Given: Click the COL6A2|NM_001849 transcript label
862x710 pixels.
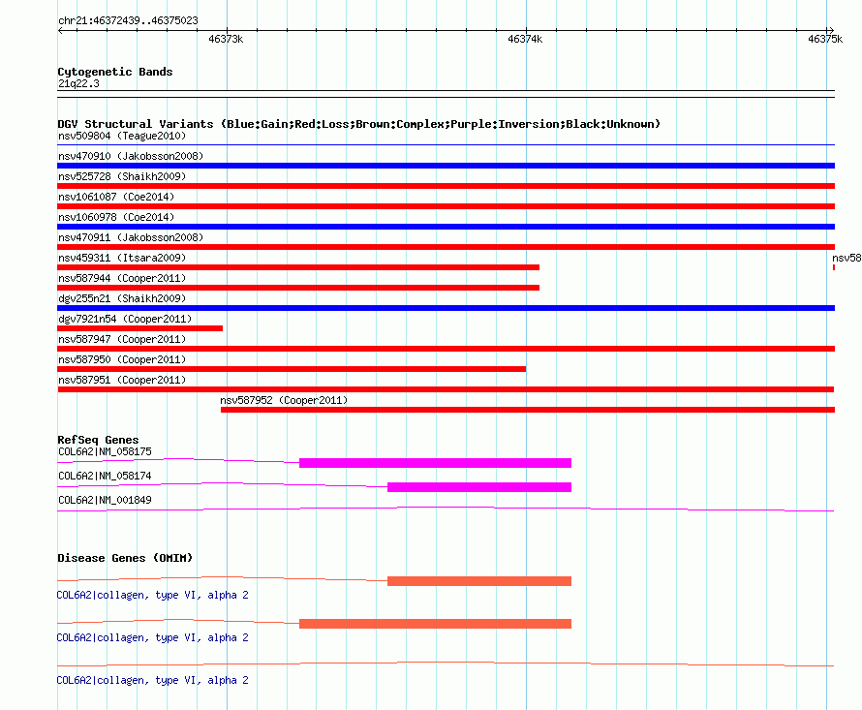Looking at the screenshot, I should tap(105, 500).
